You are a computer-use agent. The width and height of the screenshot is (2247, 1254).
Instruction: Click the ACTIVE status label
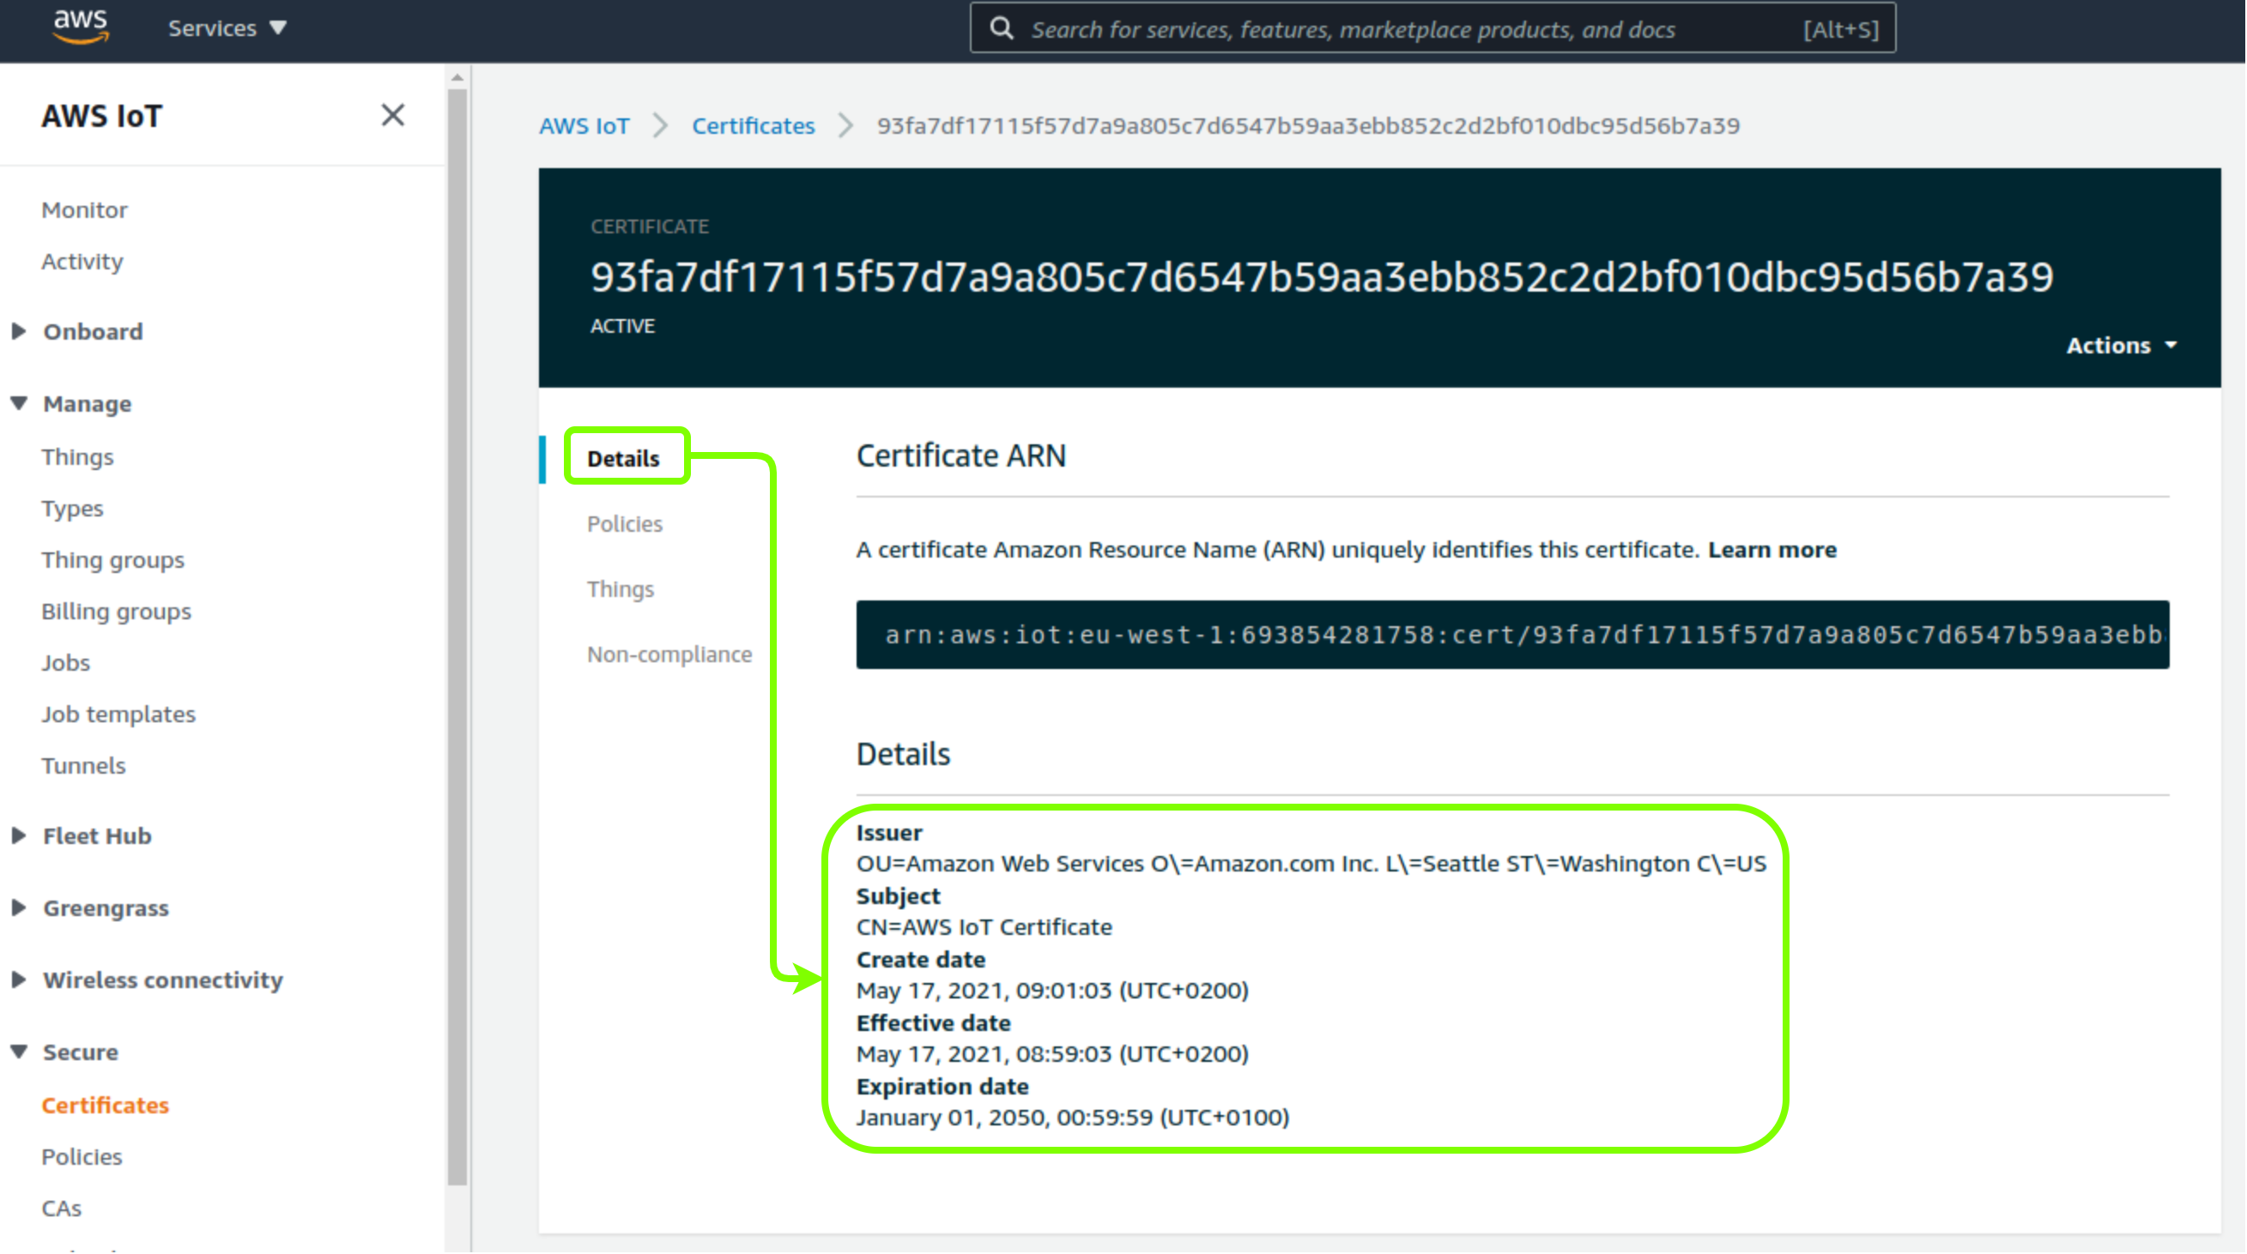(623, 327)
